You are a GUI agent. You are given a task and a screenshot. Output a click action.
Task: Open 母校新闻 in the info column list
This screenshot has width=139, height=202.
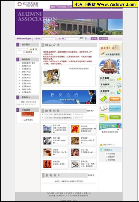coord(111,160)
